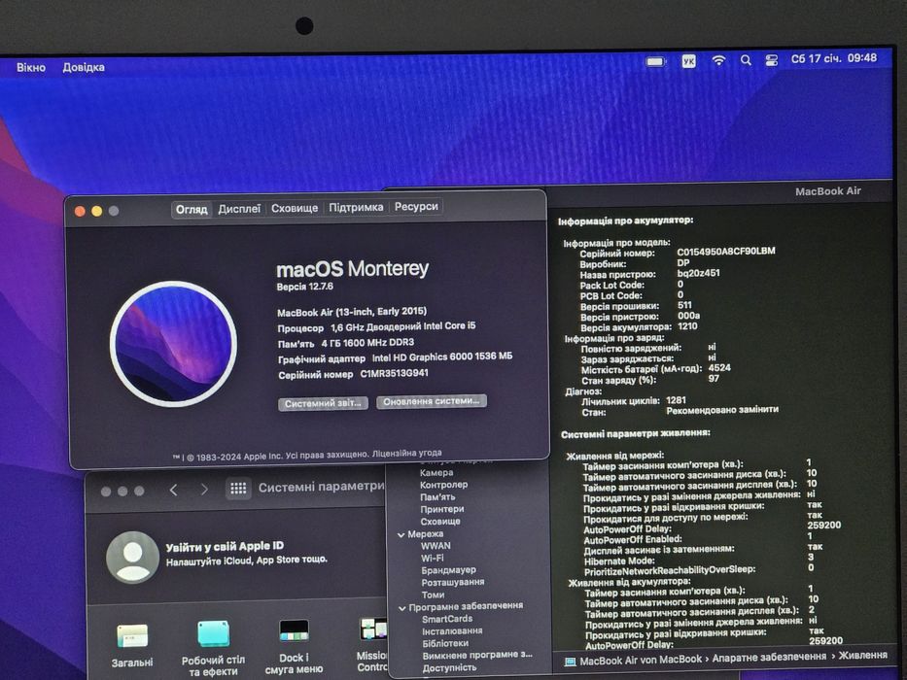
Task: Go back in Системні параметри
Action: click(174, 491)
